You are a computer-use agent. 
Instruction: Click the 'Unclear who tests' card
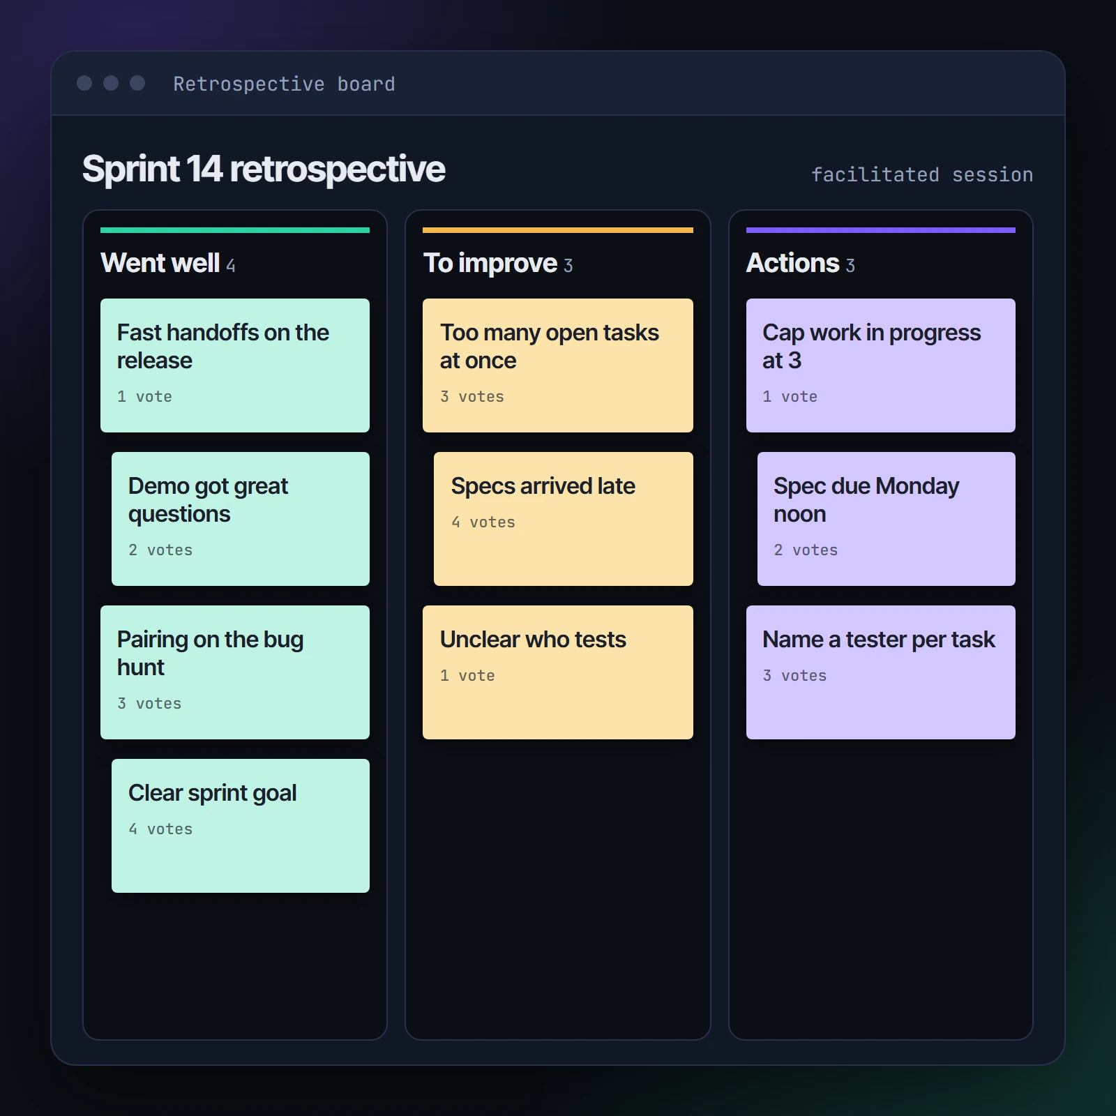pos(558,672)
